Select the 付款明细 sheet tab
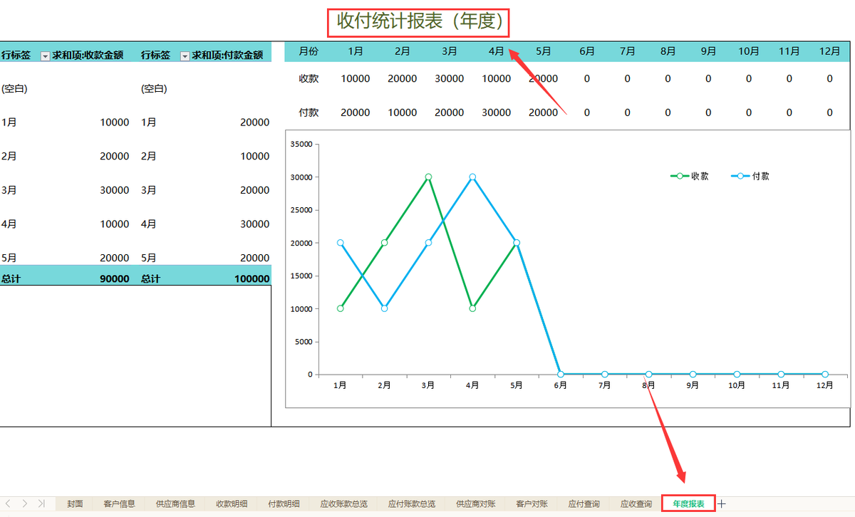This screenshot has height=517, width=855. point(284,503)
